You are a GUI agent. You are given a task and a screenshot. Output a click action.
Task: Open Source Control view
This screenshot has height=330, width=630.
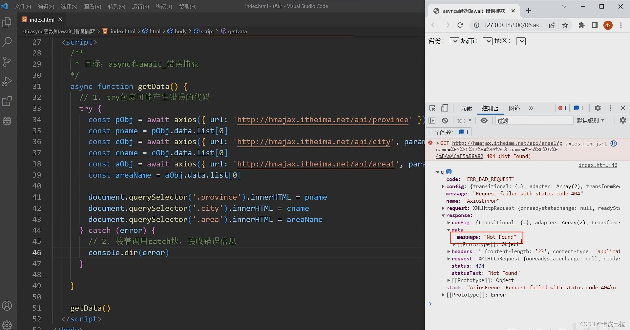pyautogui.click(x=7, y=62)
